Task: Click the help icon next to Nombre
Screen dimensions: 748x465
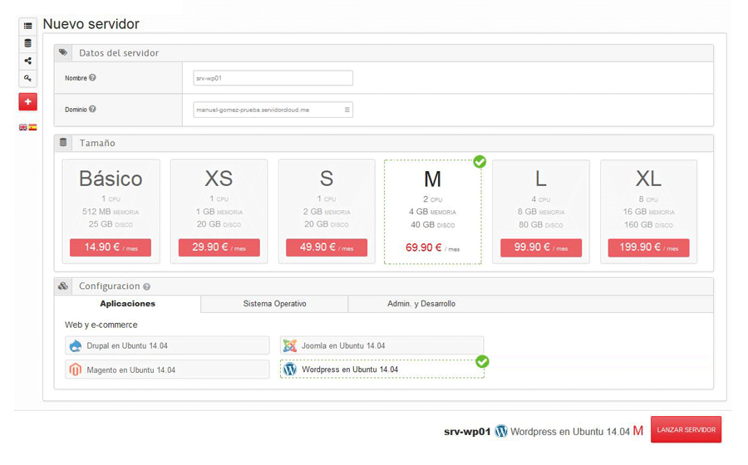Action: tap(92, 78)
